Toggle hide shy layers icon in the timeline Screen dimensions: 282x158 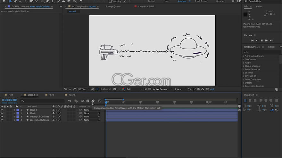click(83, 101)
